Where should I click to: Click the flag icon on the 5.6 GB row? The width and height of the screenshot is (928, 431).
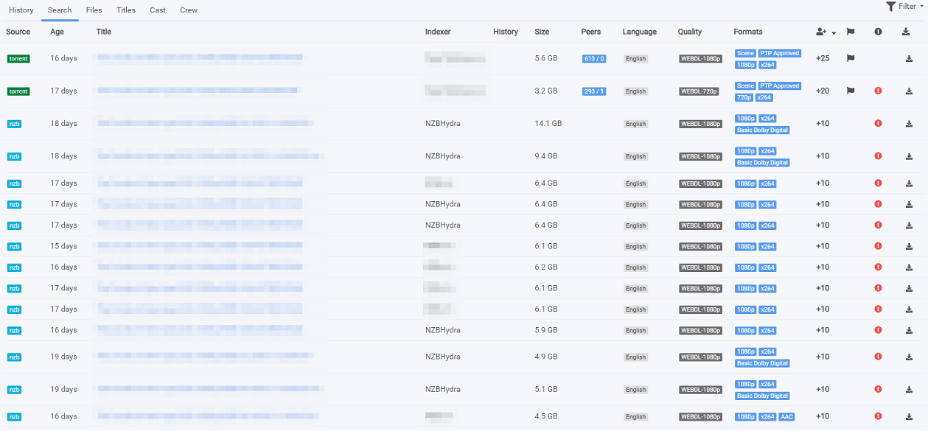[x=850, y=59]
